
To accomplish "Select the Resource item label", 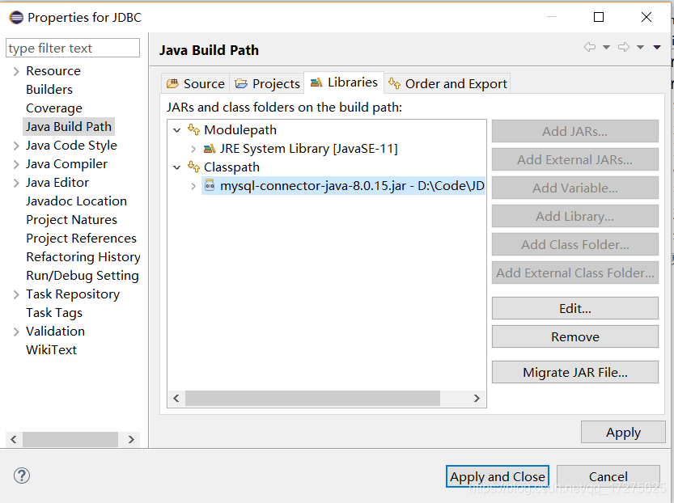I will pos(53,71).
